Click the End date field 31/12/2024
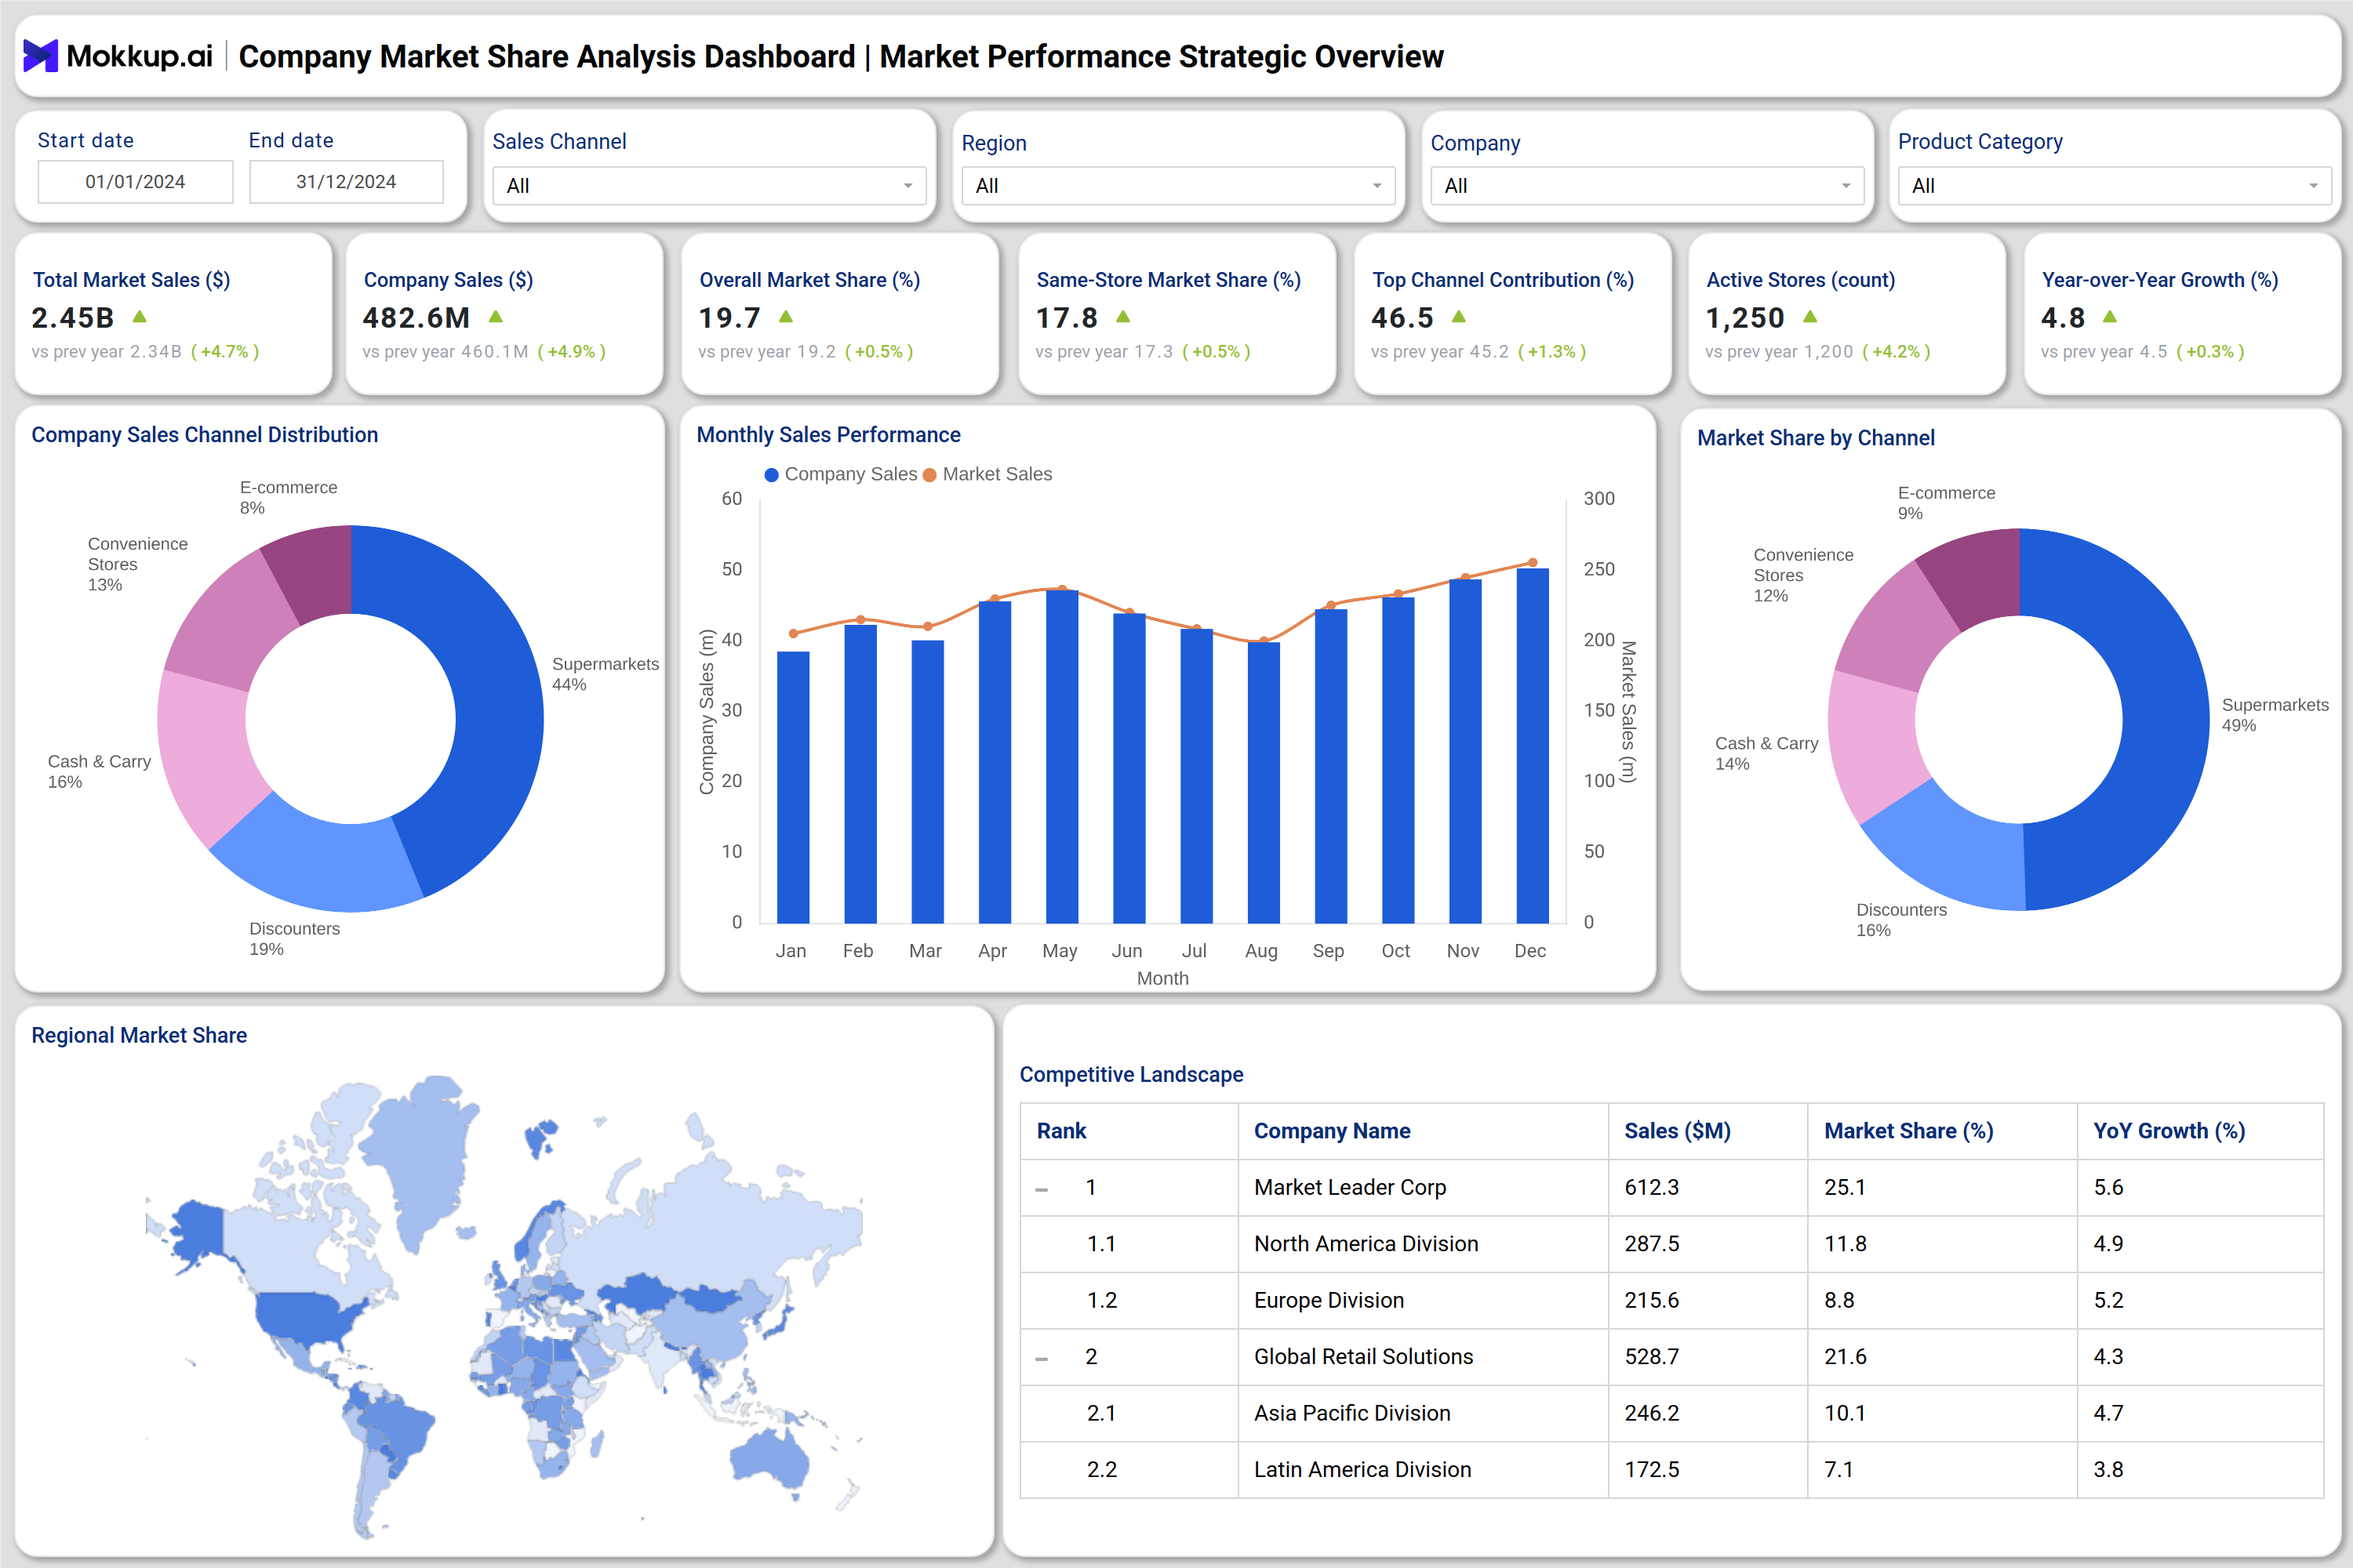The height and width of the screenshot is (1568, 2353). click(346, 182)
